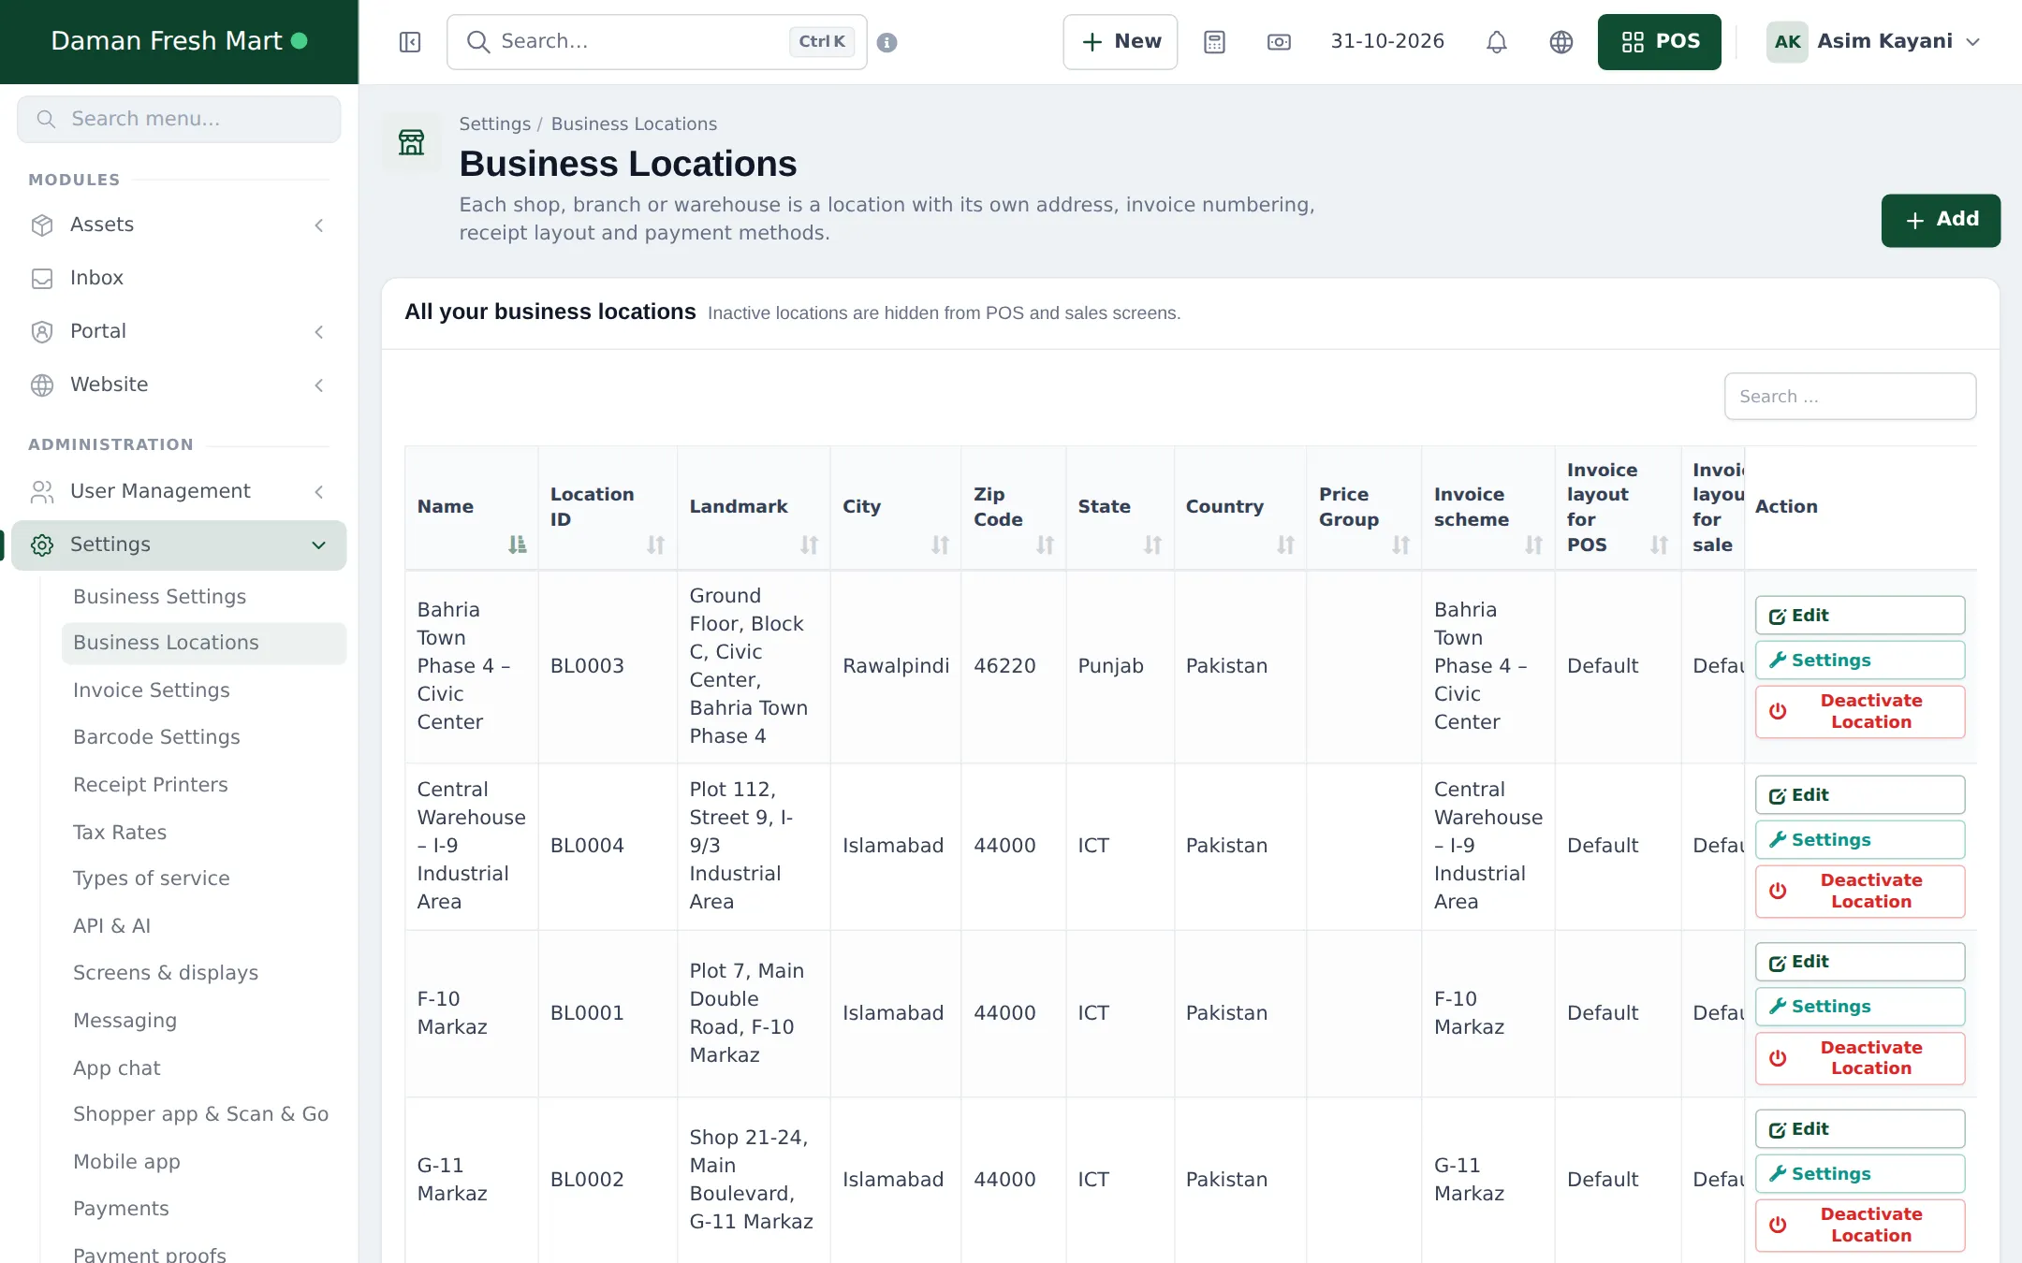The image size is (2022, 1263).
Task: Sort table by State column
Action: click(x=1153, y=544)
